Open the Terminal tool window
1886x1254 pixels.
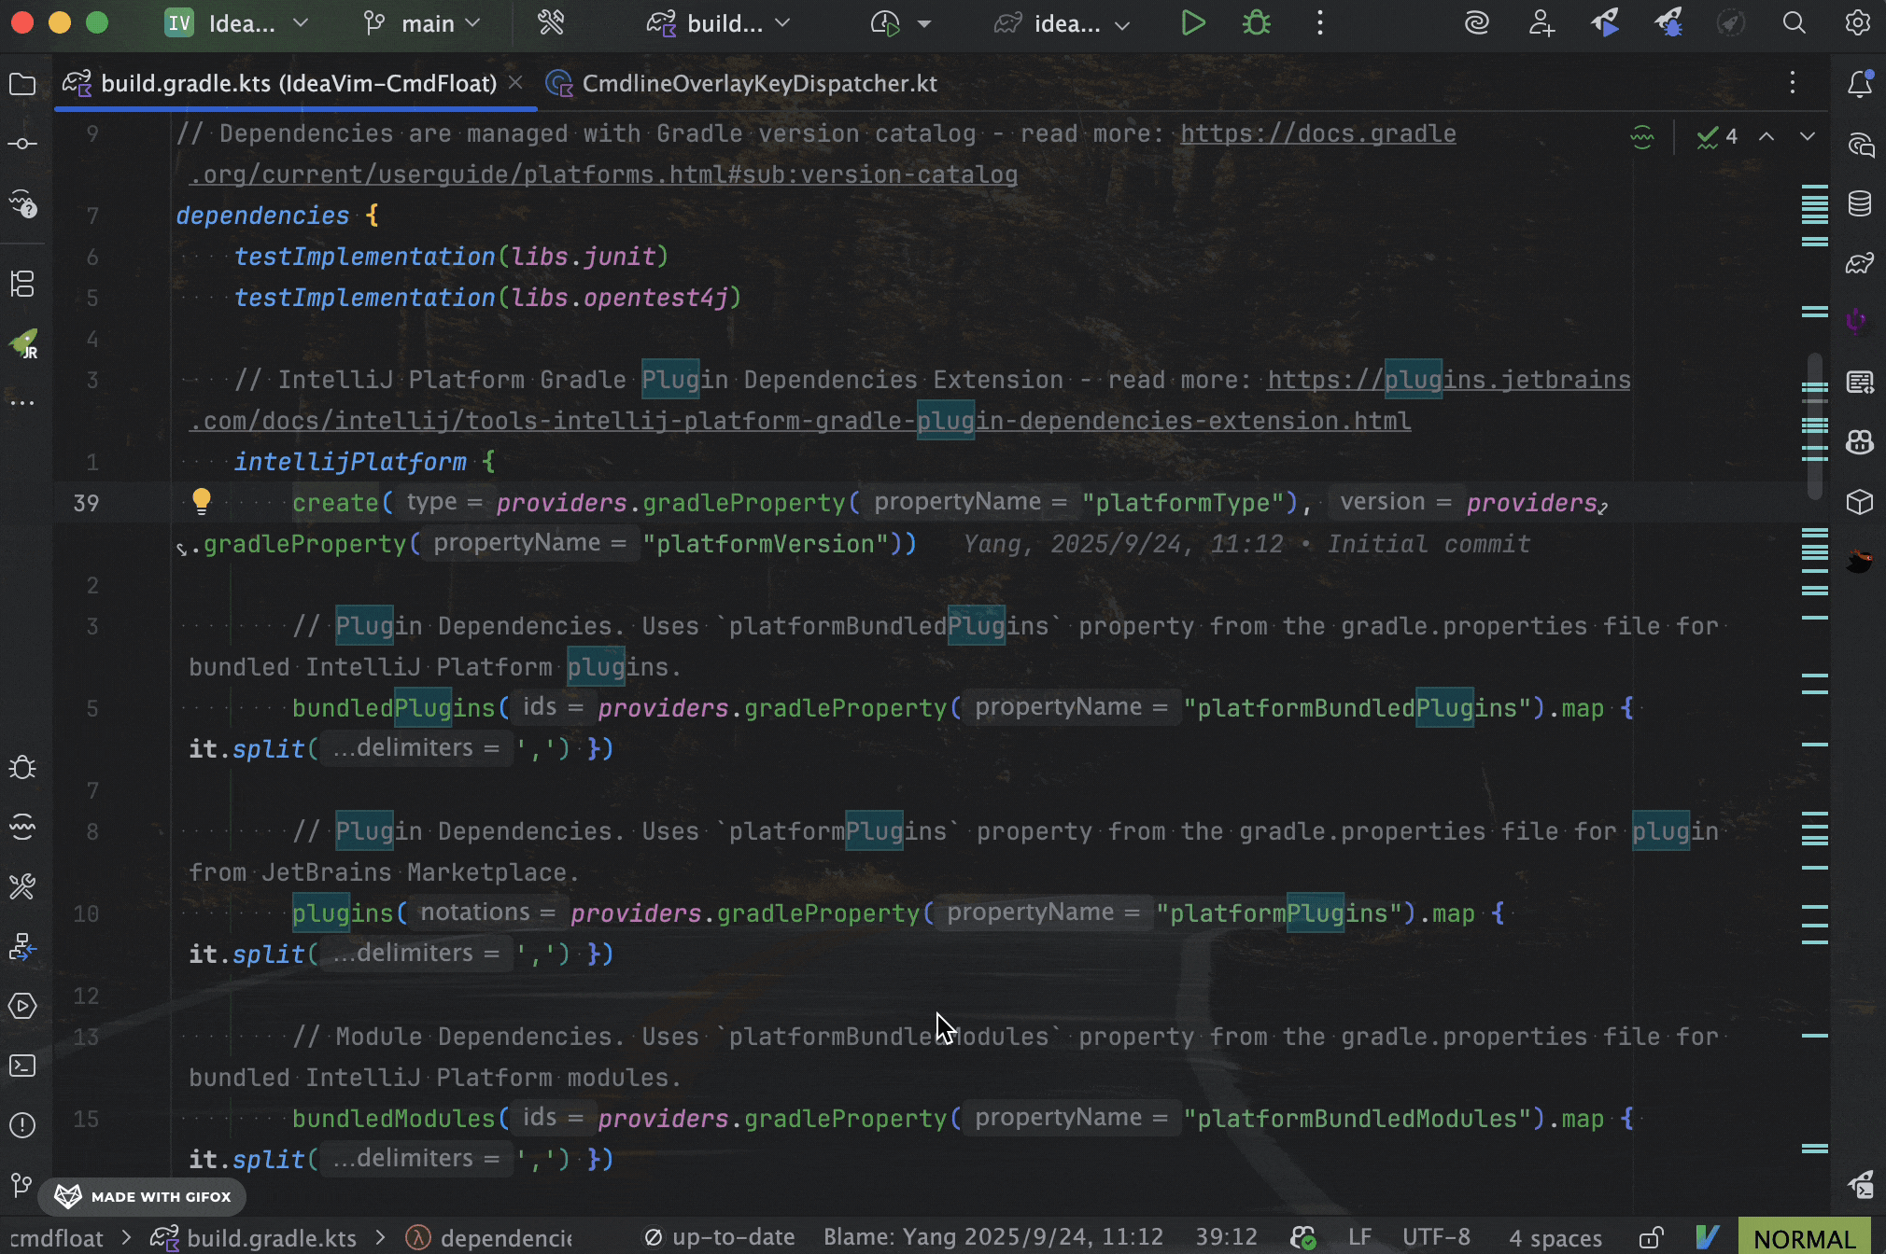coord(22,1065)
